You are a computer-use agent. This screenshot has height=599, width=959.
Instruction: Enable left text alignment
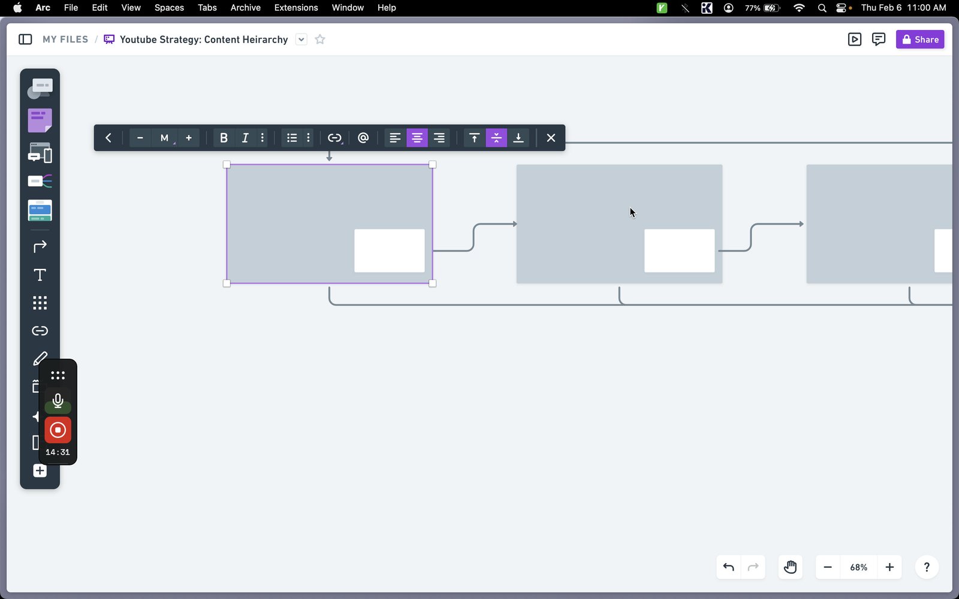click(x=395, y=138)
